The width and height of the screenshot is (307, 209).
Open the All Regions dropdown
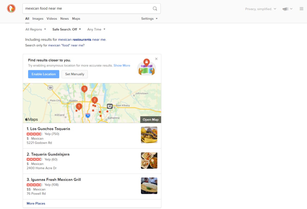[x=36, y=29]
